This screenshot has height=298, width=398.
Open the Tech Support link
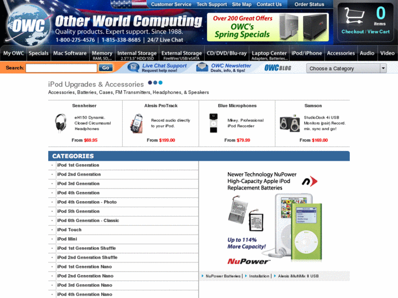pyautogui.click(x=212, y=4)
